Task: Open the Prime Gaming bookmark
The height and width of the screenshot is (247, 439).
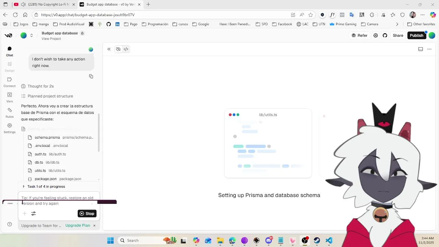Action: pos(343,24)
